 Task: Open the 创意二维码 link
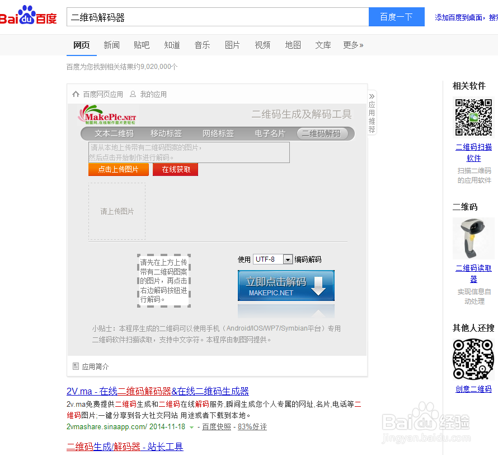coord(473,389)
